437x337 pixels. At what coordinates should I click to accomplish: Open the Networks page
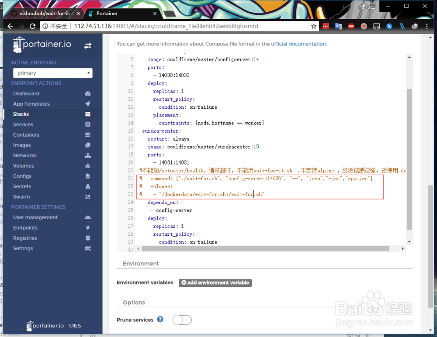point(25,155)
